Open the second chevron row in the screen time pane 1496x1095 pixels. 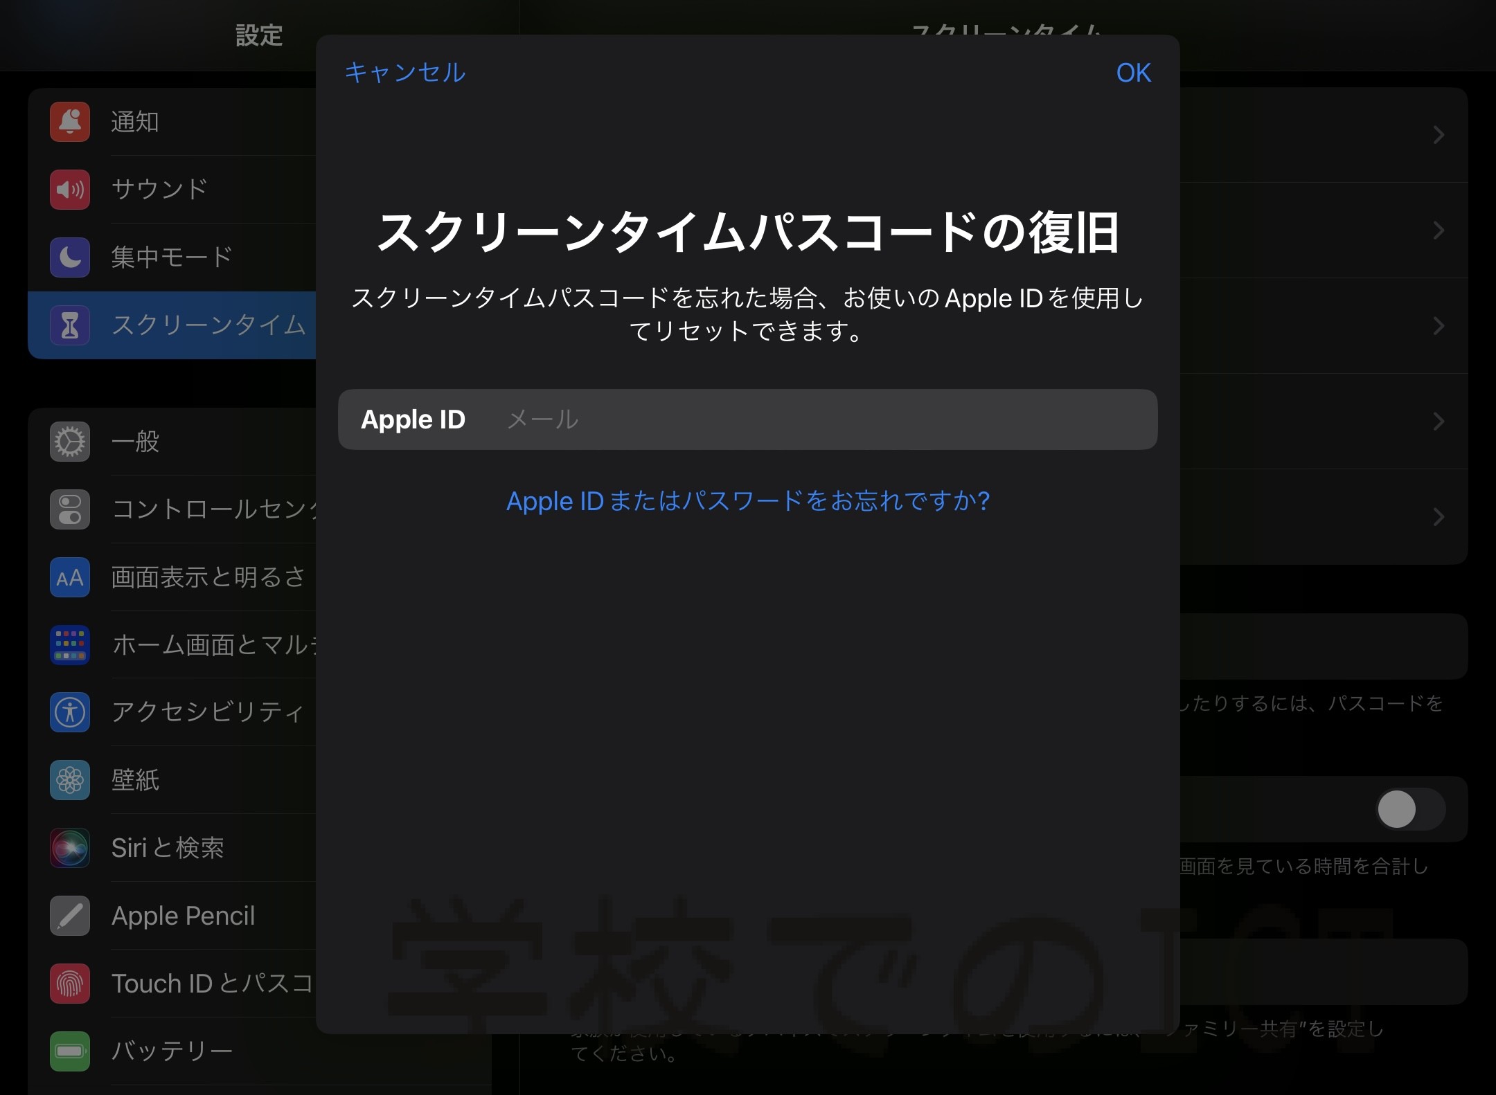(1324, 230)
